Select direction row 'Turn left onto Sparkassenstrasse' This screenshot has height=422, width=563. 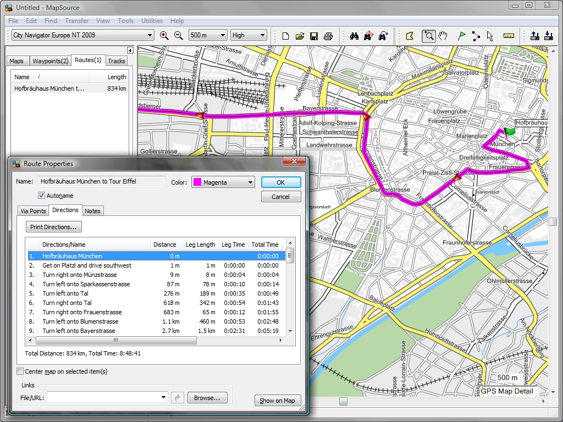coord(157,284)
